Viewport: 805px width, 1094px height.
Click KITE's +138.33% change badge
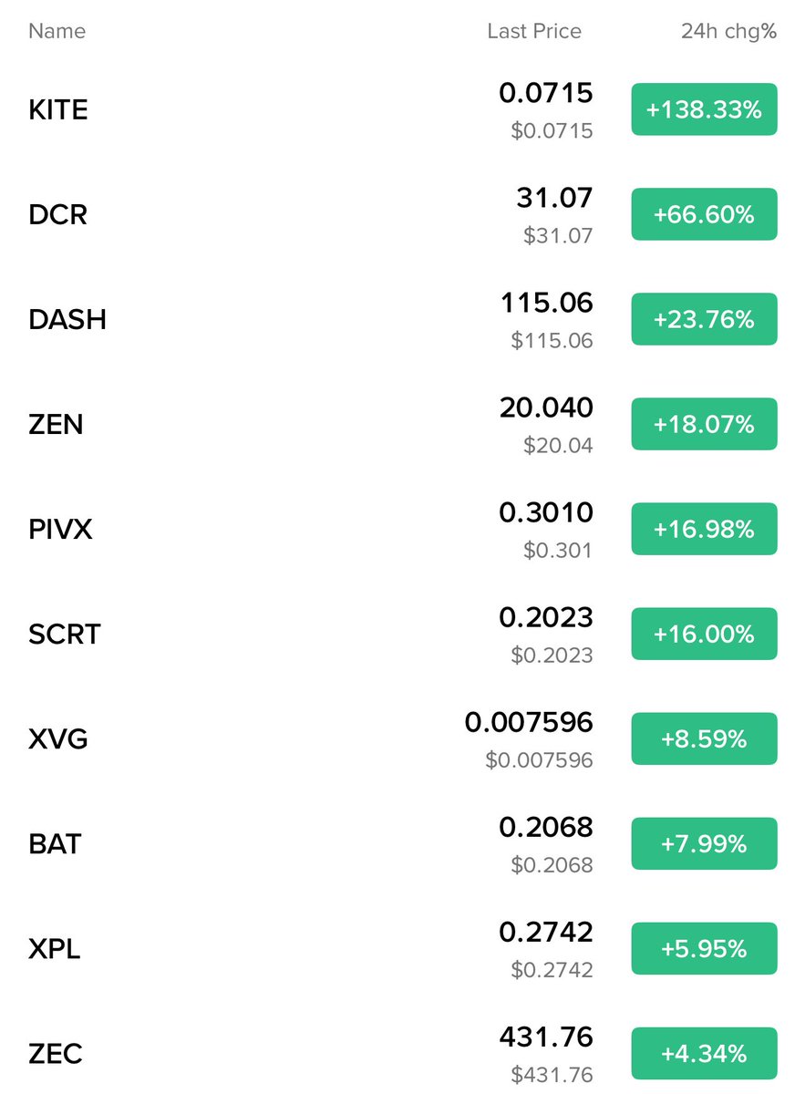[704, 110]
